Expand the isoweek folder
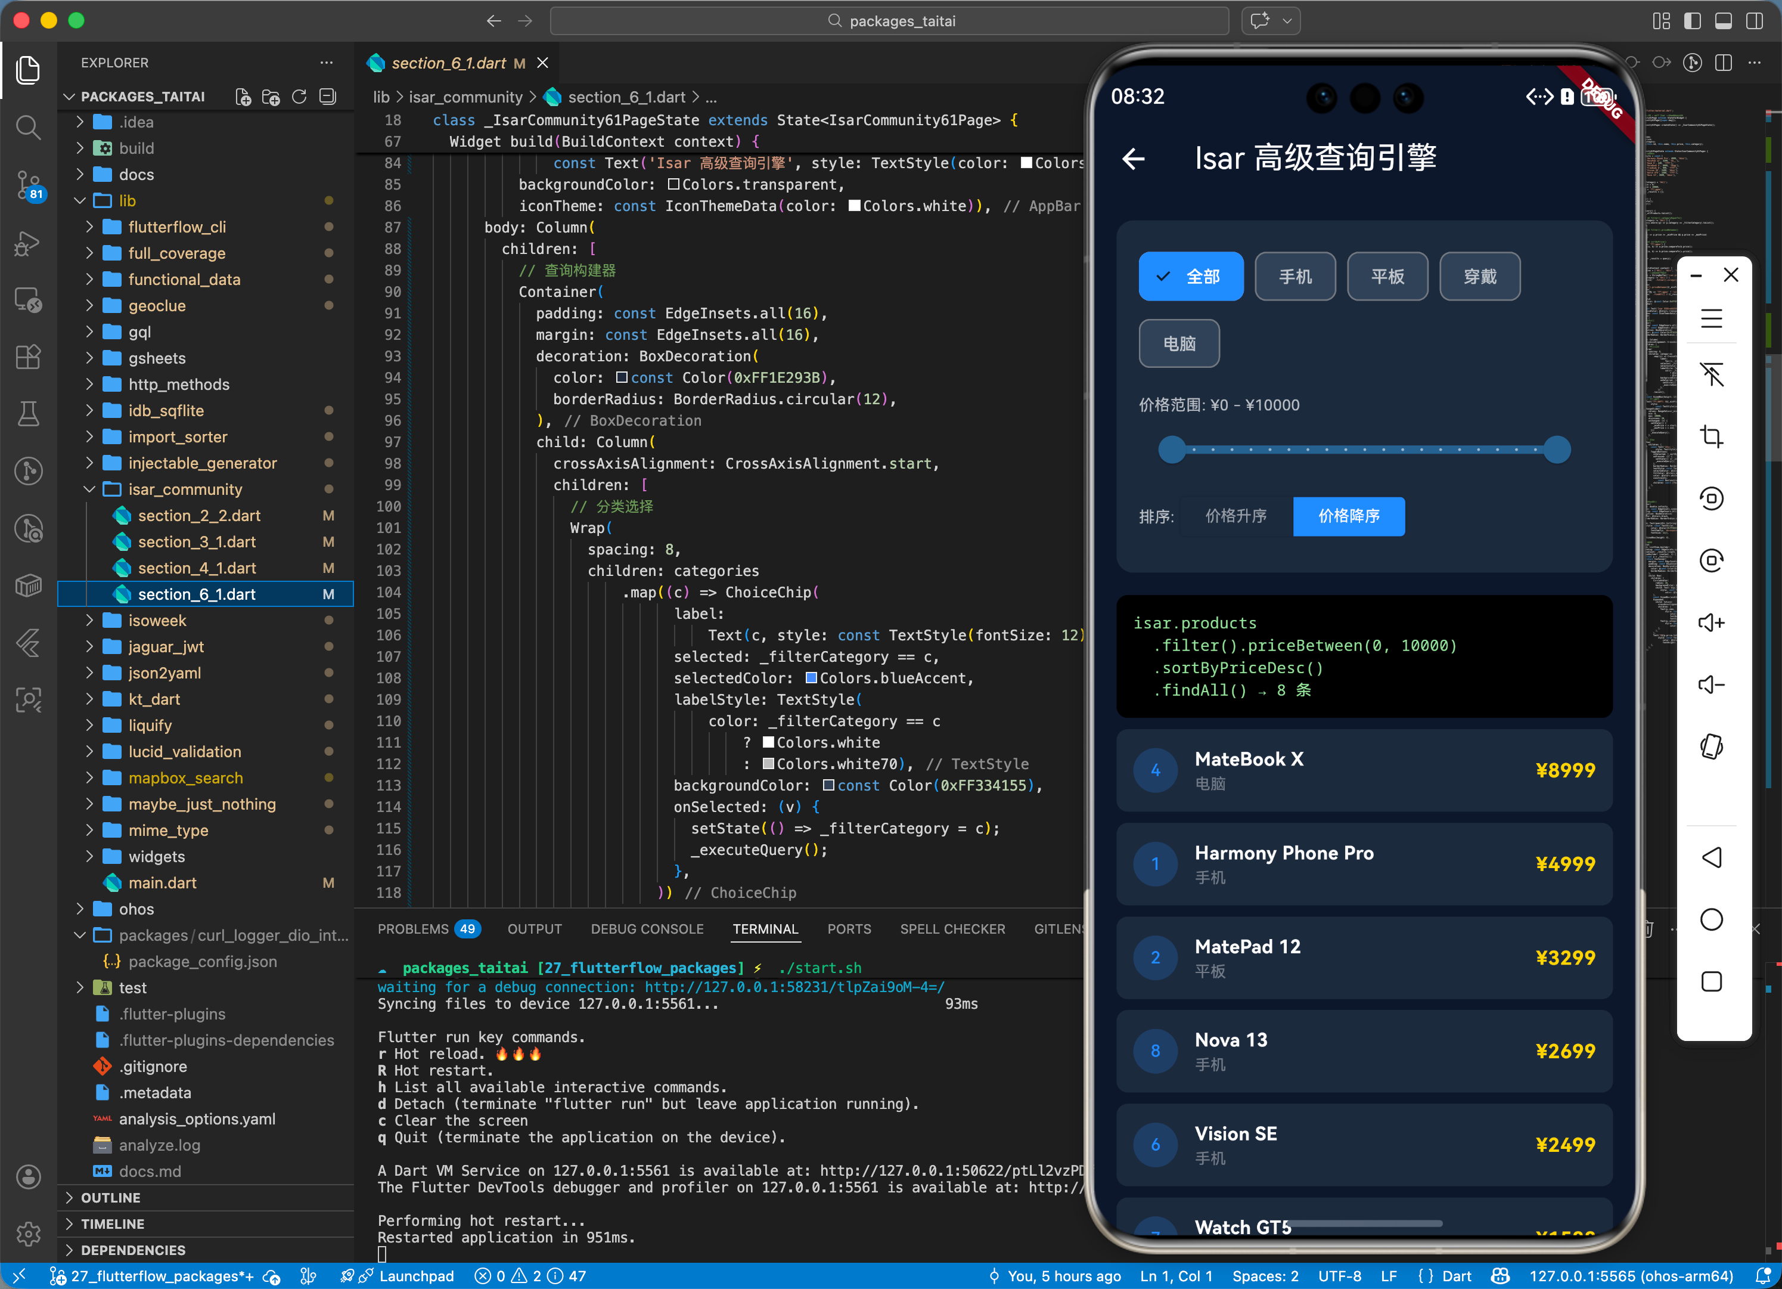Viewport: 1782px width, 1289px height. click(x=157, y=620)
